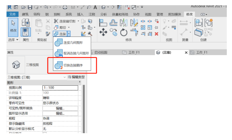The width and height of the screenshot is (232, 140).
Task: Click the 连接 dropdown arrow
Action: click(x=69, y=34)
